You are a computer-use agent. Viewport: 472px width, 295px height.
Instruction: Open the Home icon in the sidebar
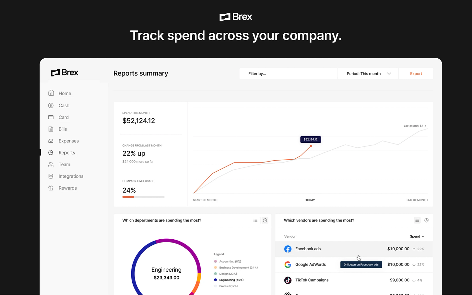[x=51, y=93]
